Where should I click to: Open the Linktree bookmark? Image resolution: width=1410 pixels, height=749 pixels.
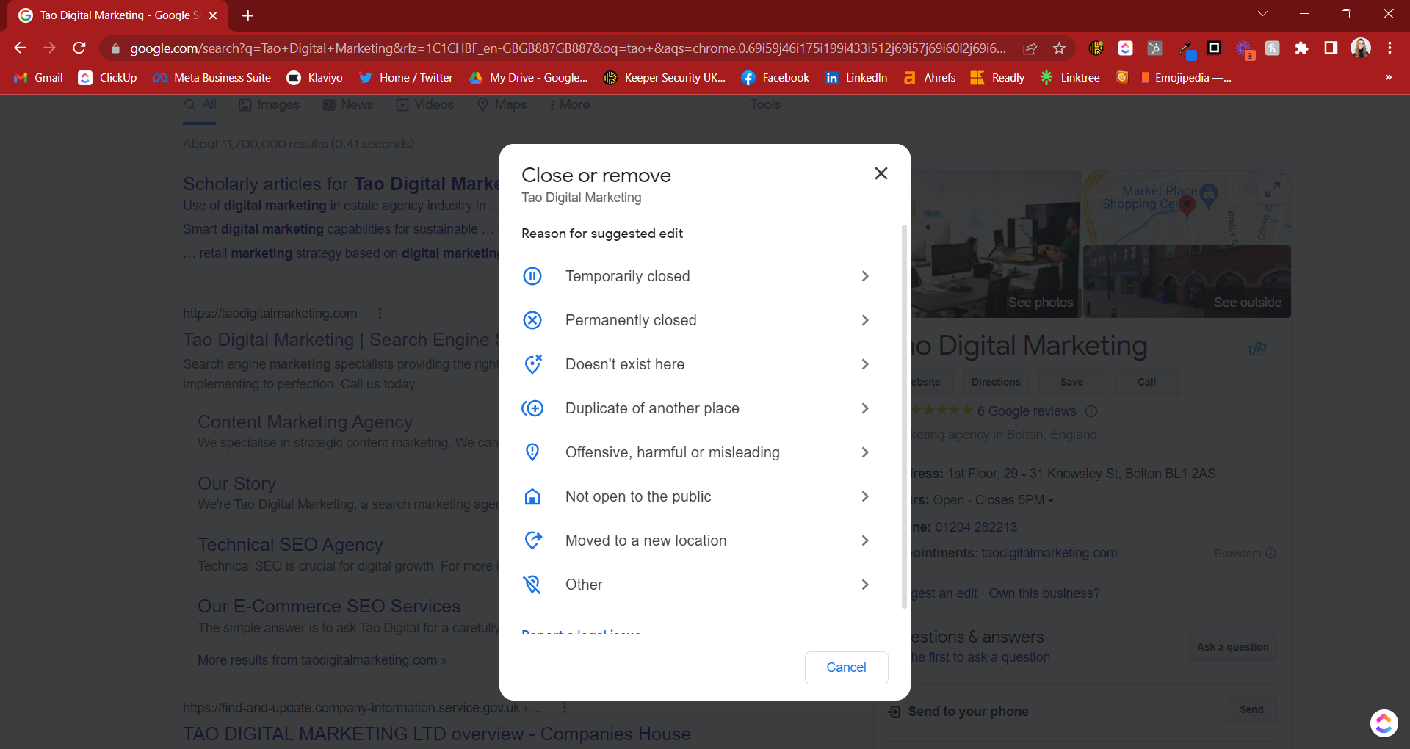coord(1070,78)
